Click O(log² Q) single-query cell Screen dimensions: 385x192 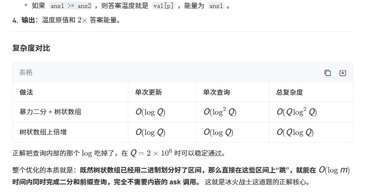[x=220, y=112]
